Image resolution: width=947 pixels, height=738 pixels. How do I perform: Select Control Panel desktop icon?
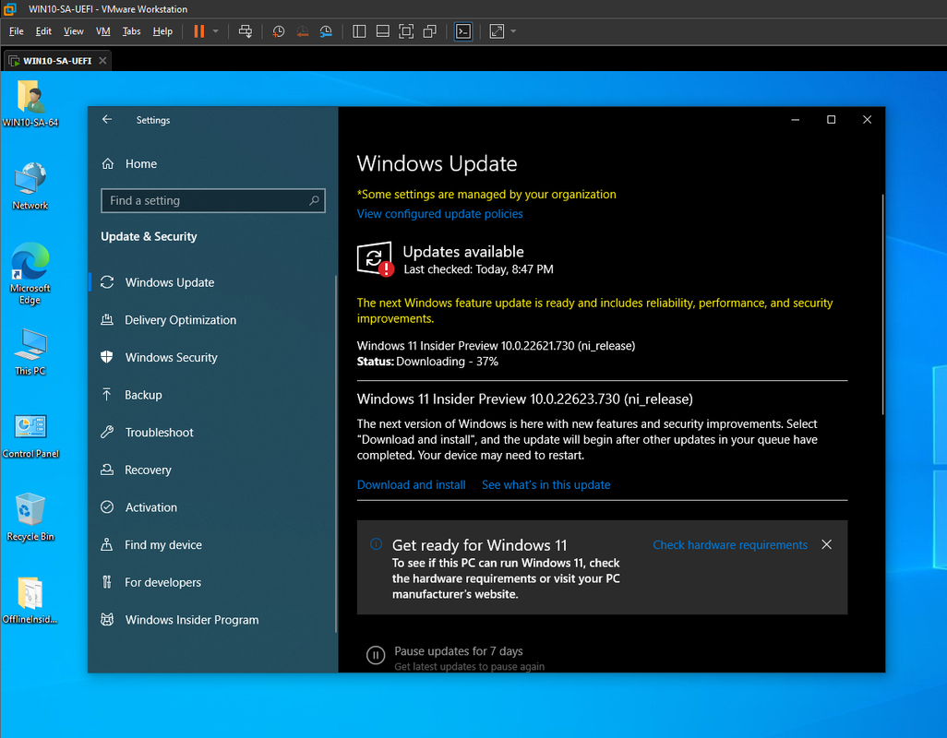pyautogui.click(x=30, y=435)
